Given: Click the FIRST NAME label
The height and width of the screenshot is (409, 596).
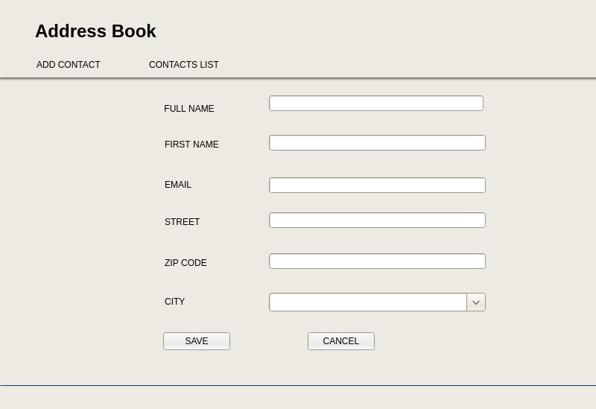Looking at the screenshot, I should (x=191, y=145).
